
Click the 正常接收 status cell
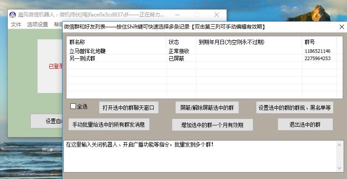pyautogui.click(x=179, y=51)
